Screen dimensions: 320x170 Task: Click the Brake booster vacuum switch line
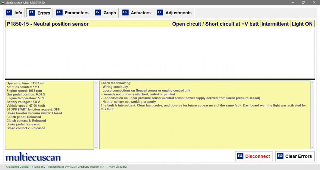pyautogui.click(x=34, y=113)
